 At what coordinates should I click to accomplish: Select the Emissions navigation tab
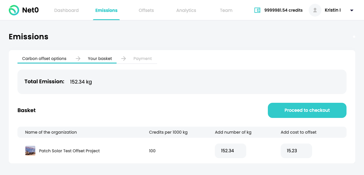(106, 10)
